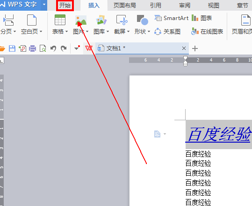
Task: Insert a Chart (图表)
Action: click(202, 18)
